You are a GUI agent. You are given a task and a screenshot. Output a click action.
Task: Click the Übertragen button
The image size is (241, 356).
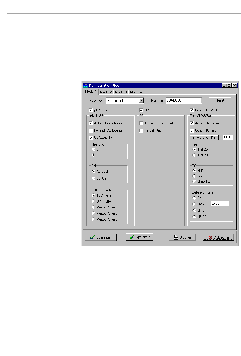[101, 237]
